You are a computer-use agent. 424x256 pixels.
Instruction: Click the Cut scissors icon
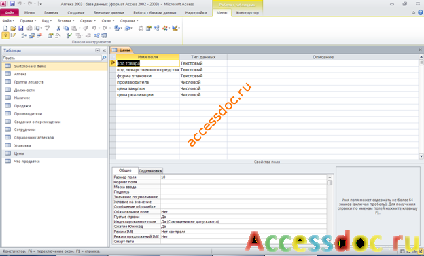pos(58,28)
